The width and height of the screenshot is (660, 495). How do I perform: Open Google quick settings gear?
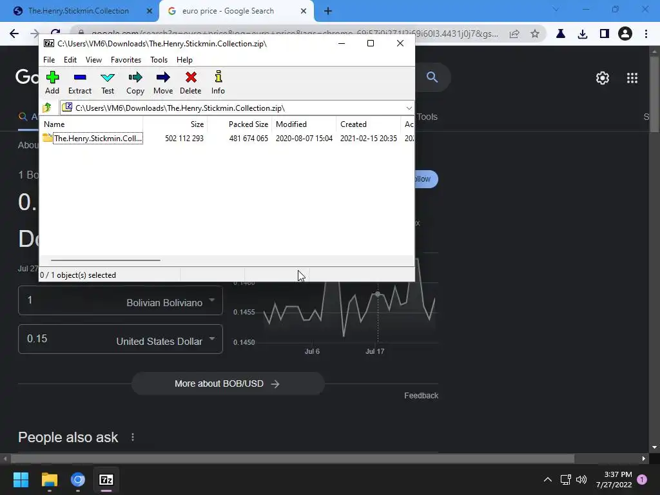[603, 78]
